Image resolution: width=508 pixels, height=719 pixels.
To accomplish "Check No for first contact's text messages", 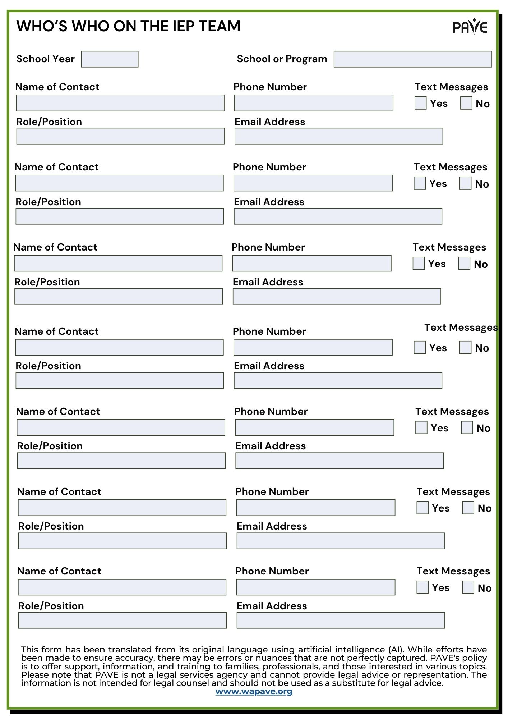I will (466, 103).
